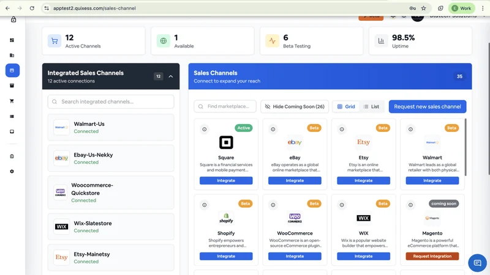Screen dimensions: 490x275
Task: Focus the Search integrated channels field
Action: tap(111, 101)
